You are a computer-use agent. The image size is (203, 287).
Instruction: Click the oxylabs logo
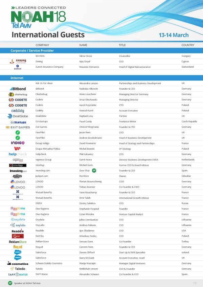18,225
